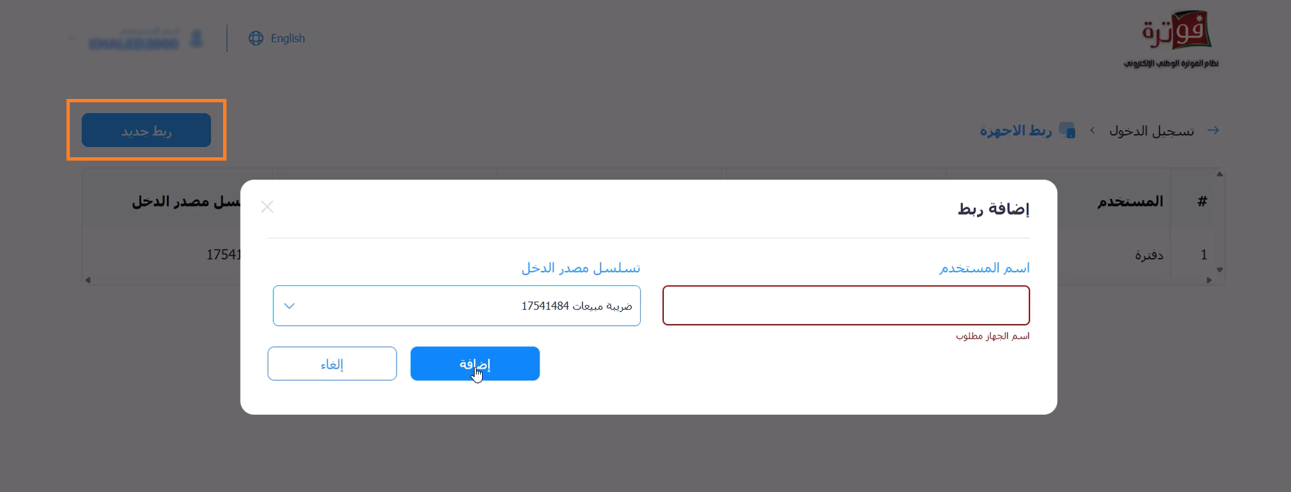
Task: Expand the income source sequence dropdown arrow
Action: click(x=290, y=306)
